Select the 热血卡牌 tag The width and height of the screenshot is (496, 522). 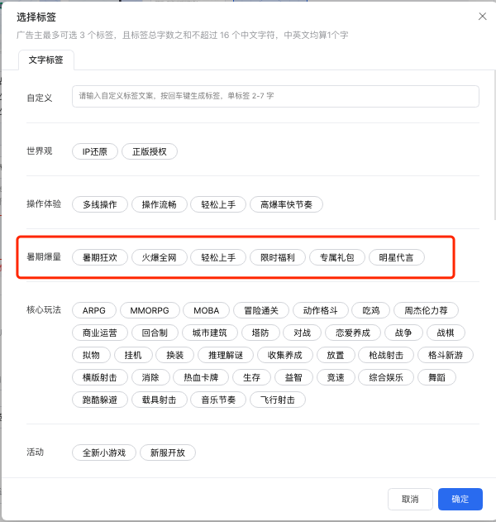click(201, 377)
